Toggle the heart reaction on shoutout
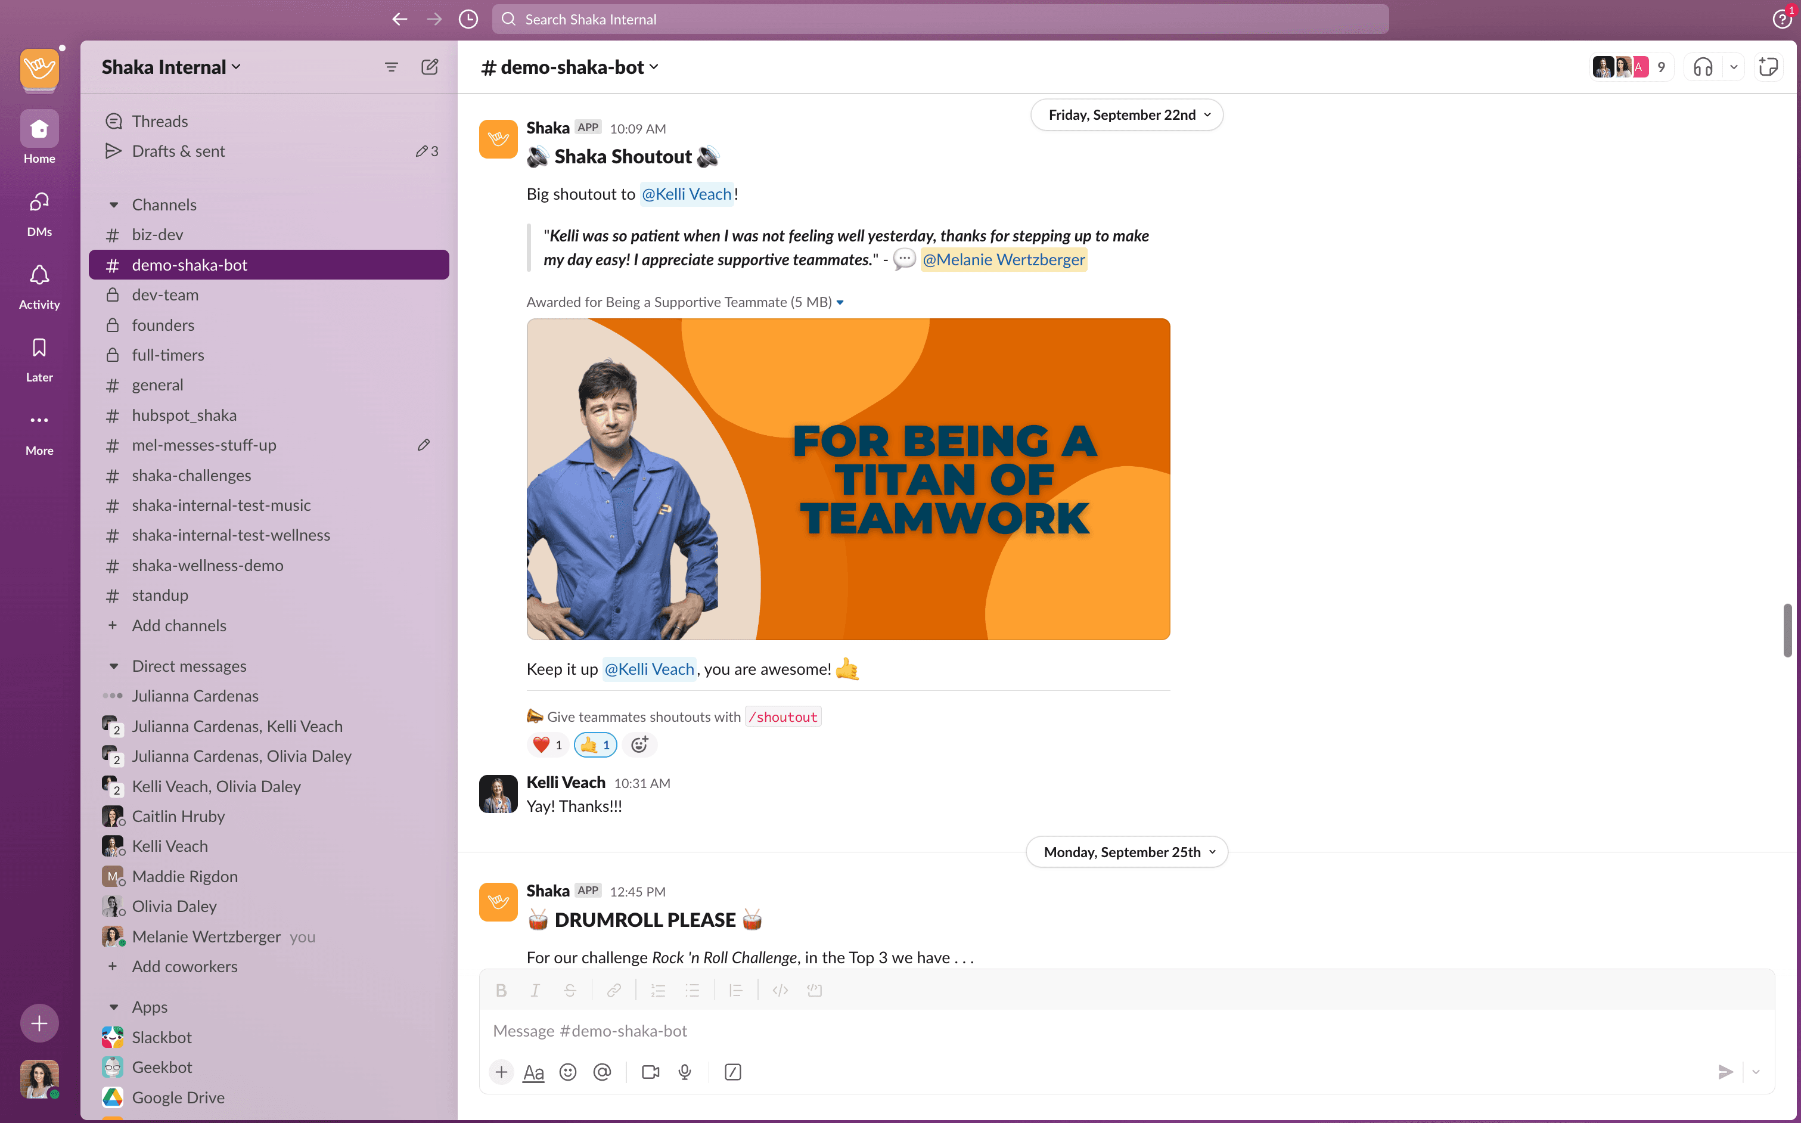The width and height of the screenshot is (1801, 1123). 548,744
